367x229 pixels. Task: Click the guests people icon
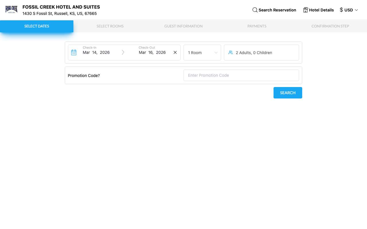(231, 52)
